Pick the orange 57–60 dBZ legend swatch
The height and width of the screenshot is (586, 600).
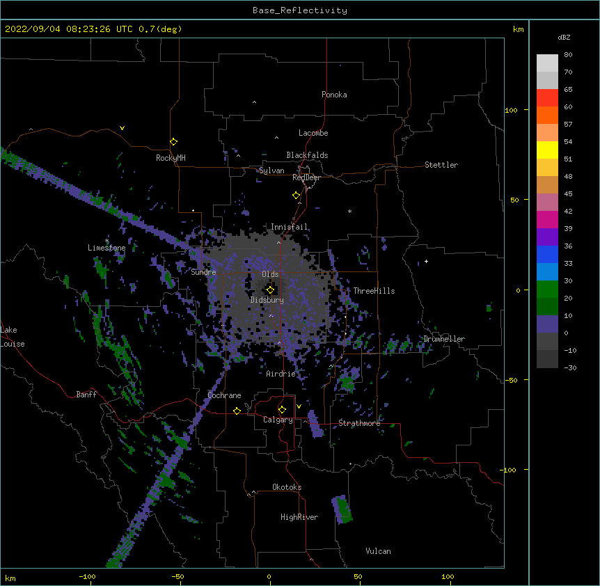(547, 115)
